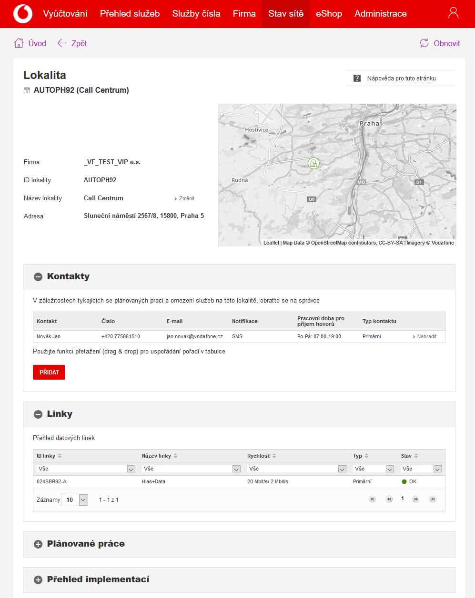475x598 pixels.
Task: Open the Stav filter dropdown
Action: pos(421,469)
